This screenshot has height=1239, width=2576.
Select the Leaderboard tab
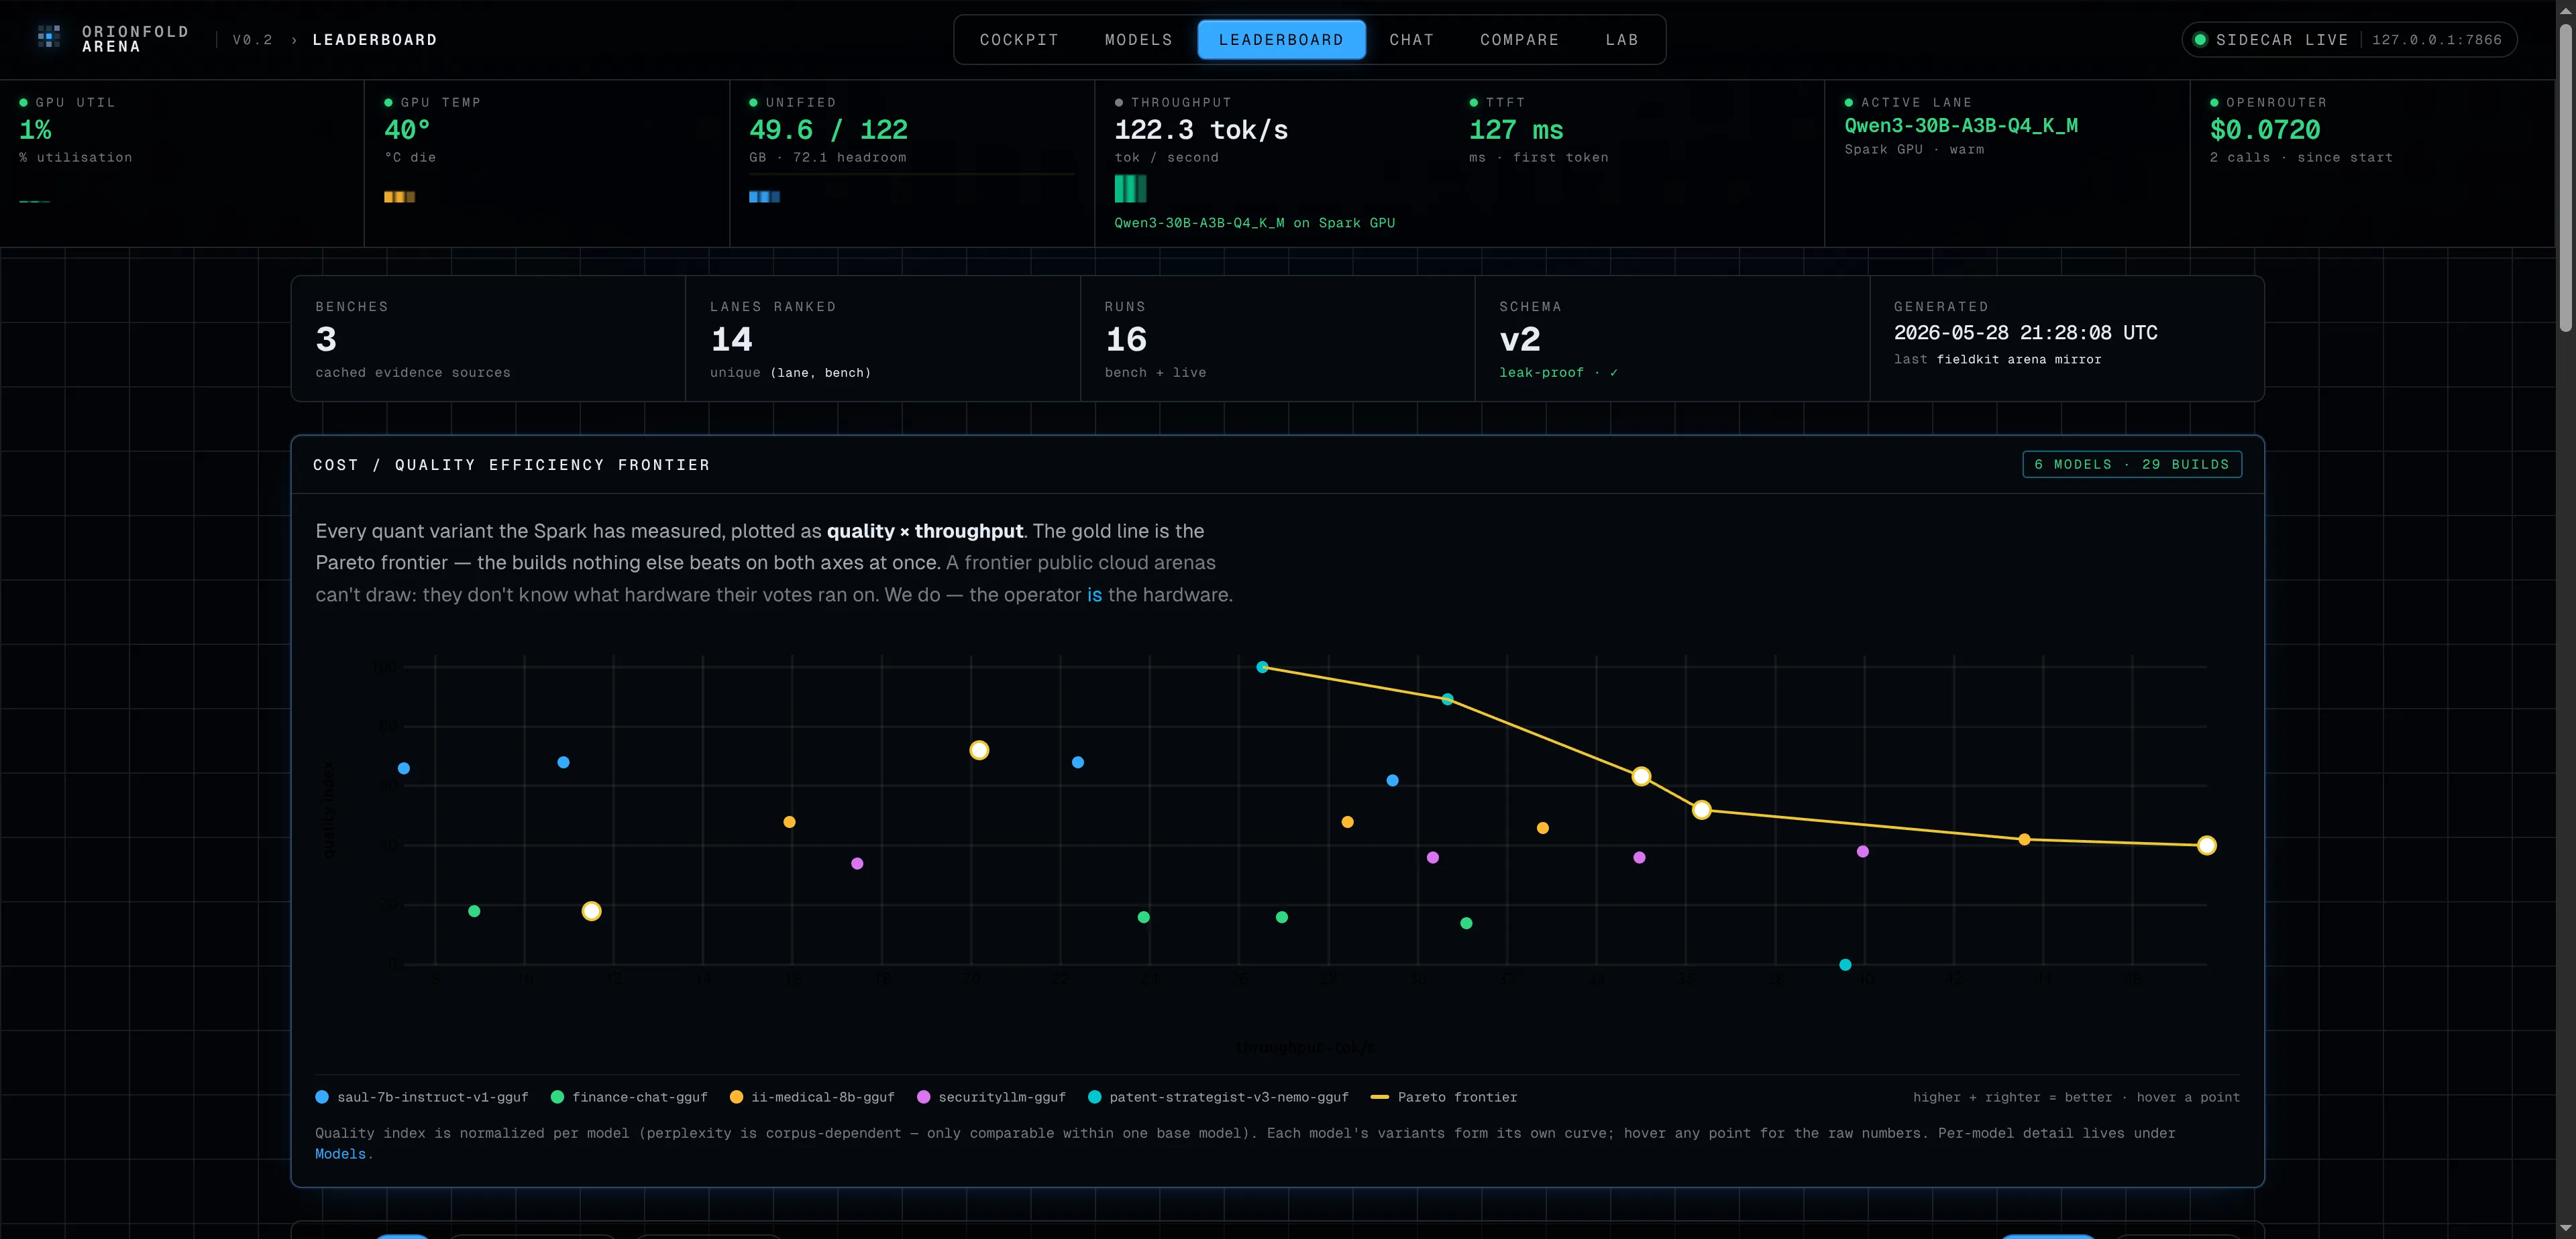coord(1281,40)
